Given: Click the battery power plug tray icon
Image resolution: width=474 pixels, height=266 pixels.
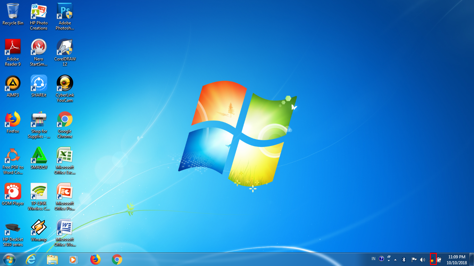Looking at the screenshot, I should (439, 259).
